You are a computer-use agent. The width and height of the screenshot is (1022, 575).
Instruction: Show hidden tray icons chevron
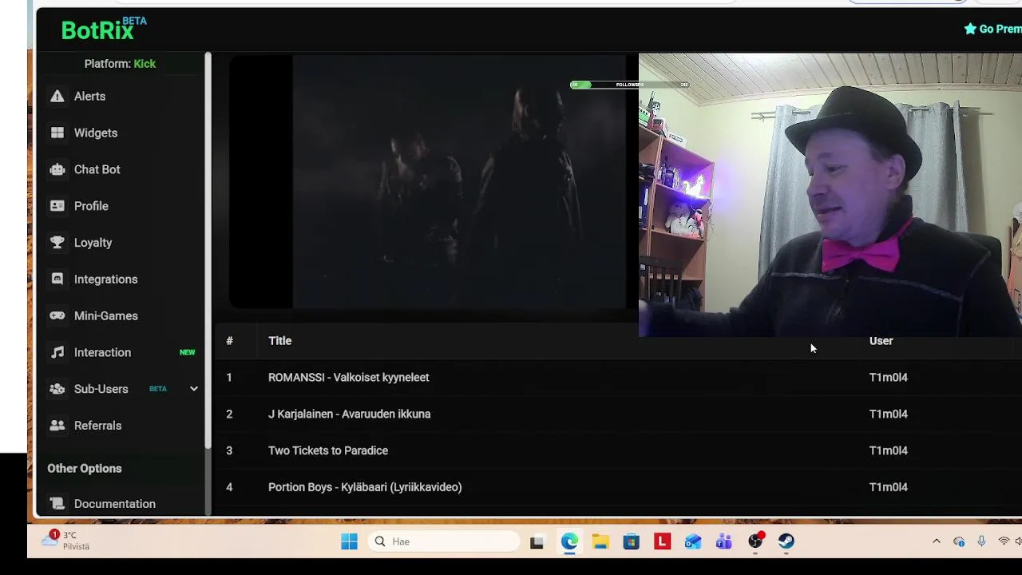coord(937,541)
